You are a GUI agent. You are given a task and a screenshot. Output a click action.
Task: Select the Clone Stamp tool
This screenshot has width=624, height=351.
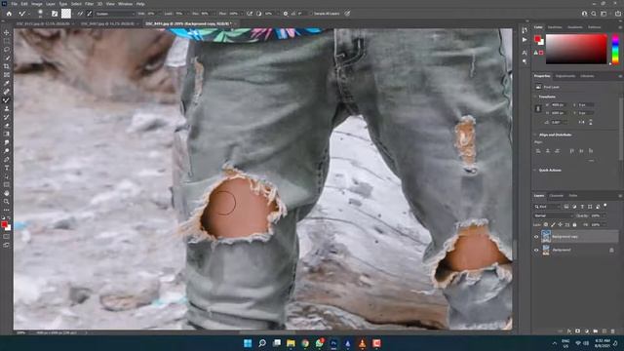7,108
